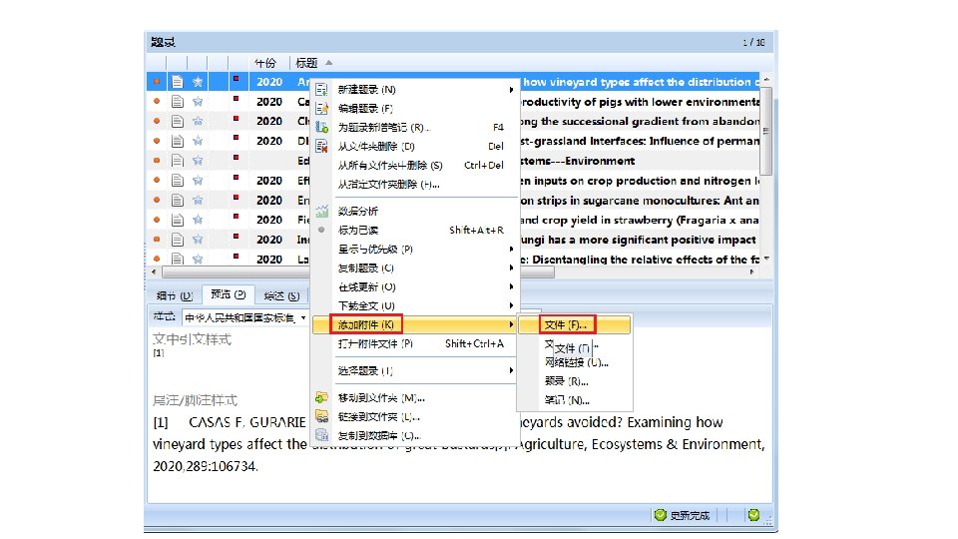Switch to the 细节 (D) tab
Screen dimensions: 958x539
174,295
